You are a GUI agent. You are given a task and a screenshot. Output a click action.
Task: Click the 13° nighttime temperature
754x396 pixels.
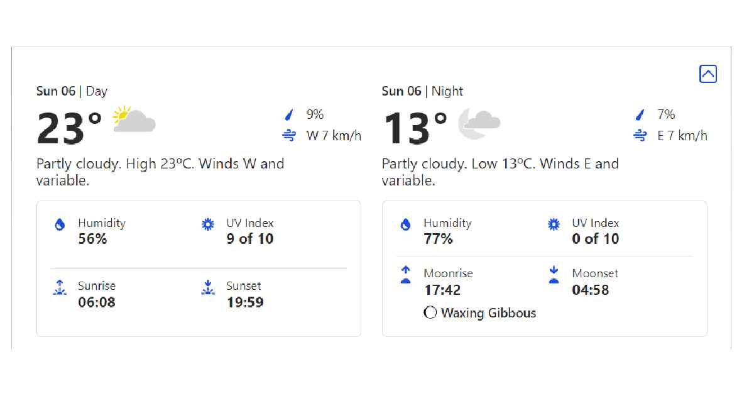pos(415,128)
